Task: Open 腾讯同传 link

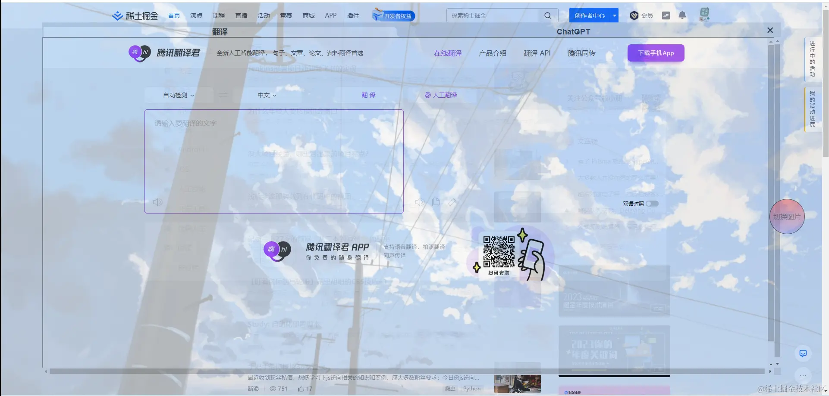Action: pos(582,53)
